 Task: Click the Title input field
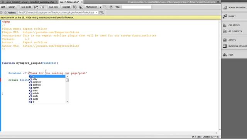click(137, 7)
